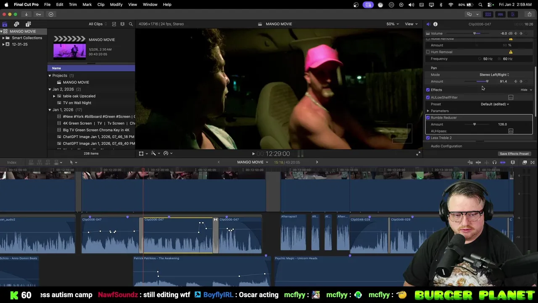Open AUHipass custom UI icon

tap(511, 131)
